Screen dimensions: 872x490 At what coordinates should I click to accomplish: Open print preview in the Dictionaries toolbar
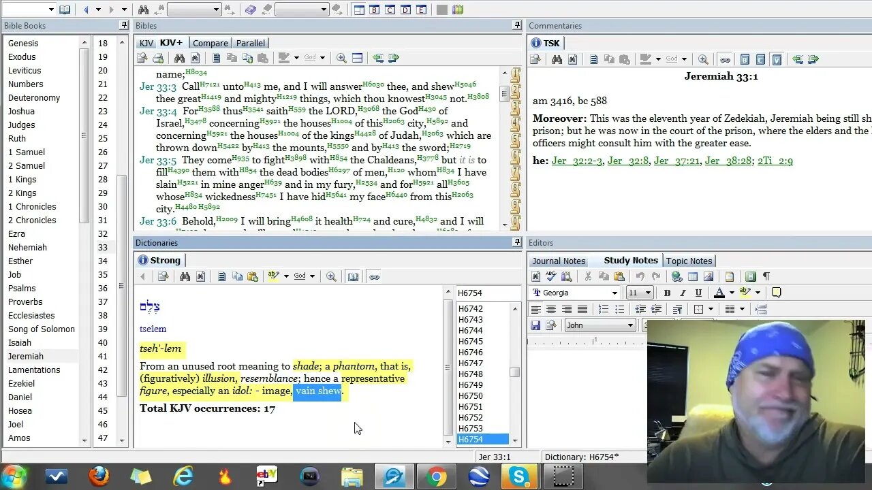click(163, 276)
